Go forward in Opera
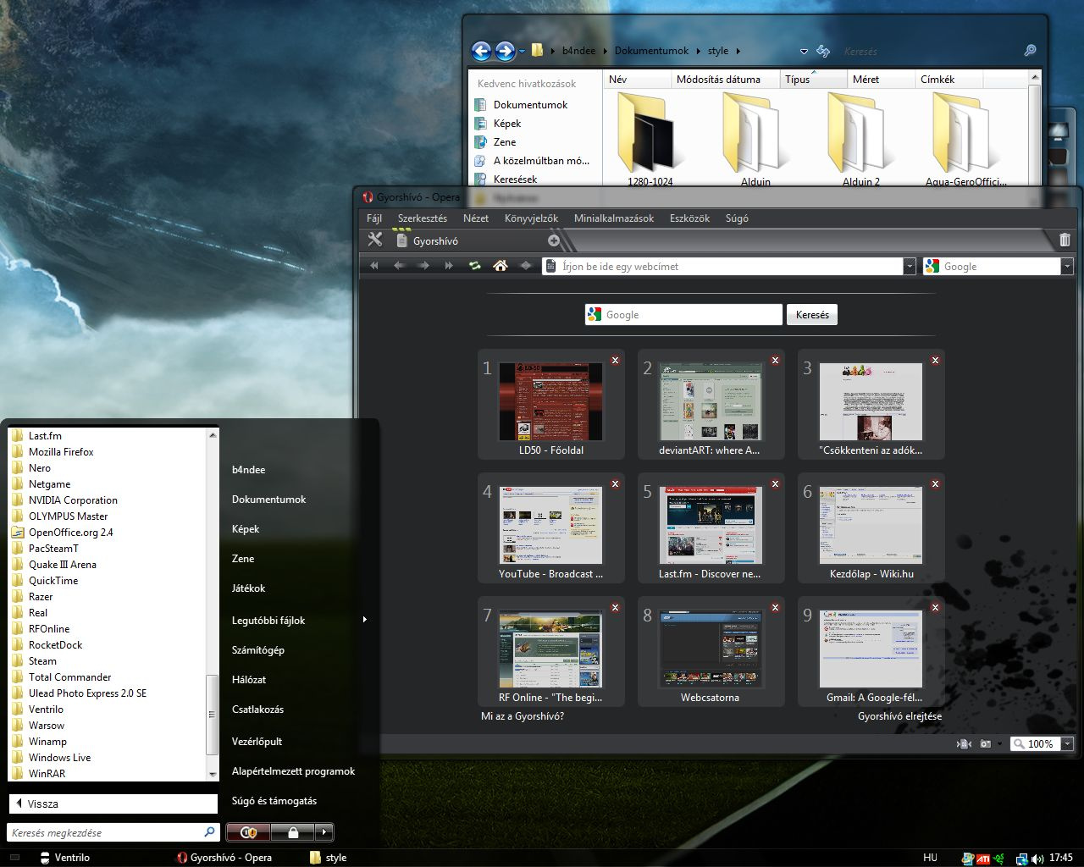This screenshot has width=1084, height=867. 424,266
